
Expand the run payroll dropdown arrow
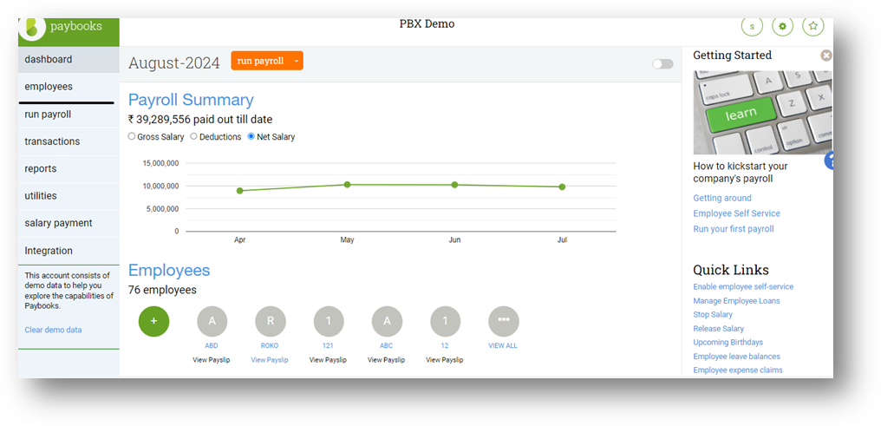click(296, 62)
